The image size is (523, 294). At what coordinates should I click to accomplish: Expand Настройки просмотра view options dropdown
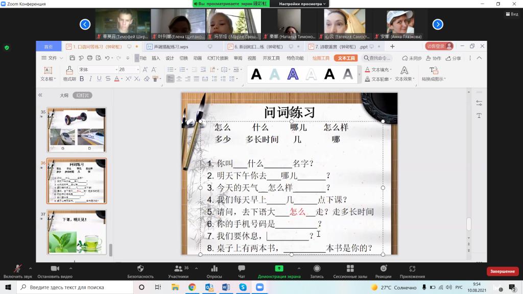[301, 4]
